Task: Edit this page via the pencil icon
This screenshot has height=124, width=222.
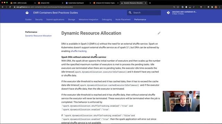Action: pyautogui.click(x=159, y=33)
